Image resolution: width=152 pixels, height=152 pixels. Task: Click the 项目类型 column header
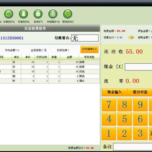[89, 57]
